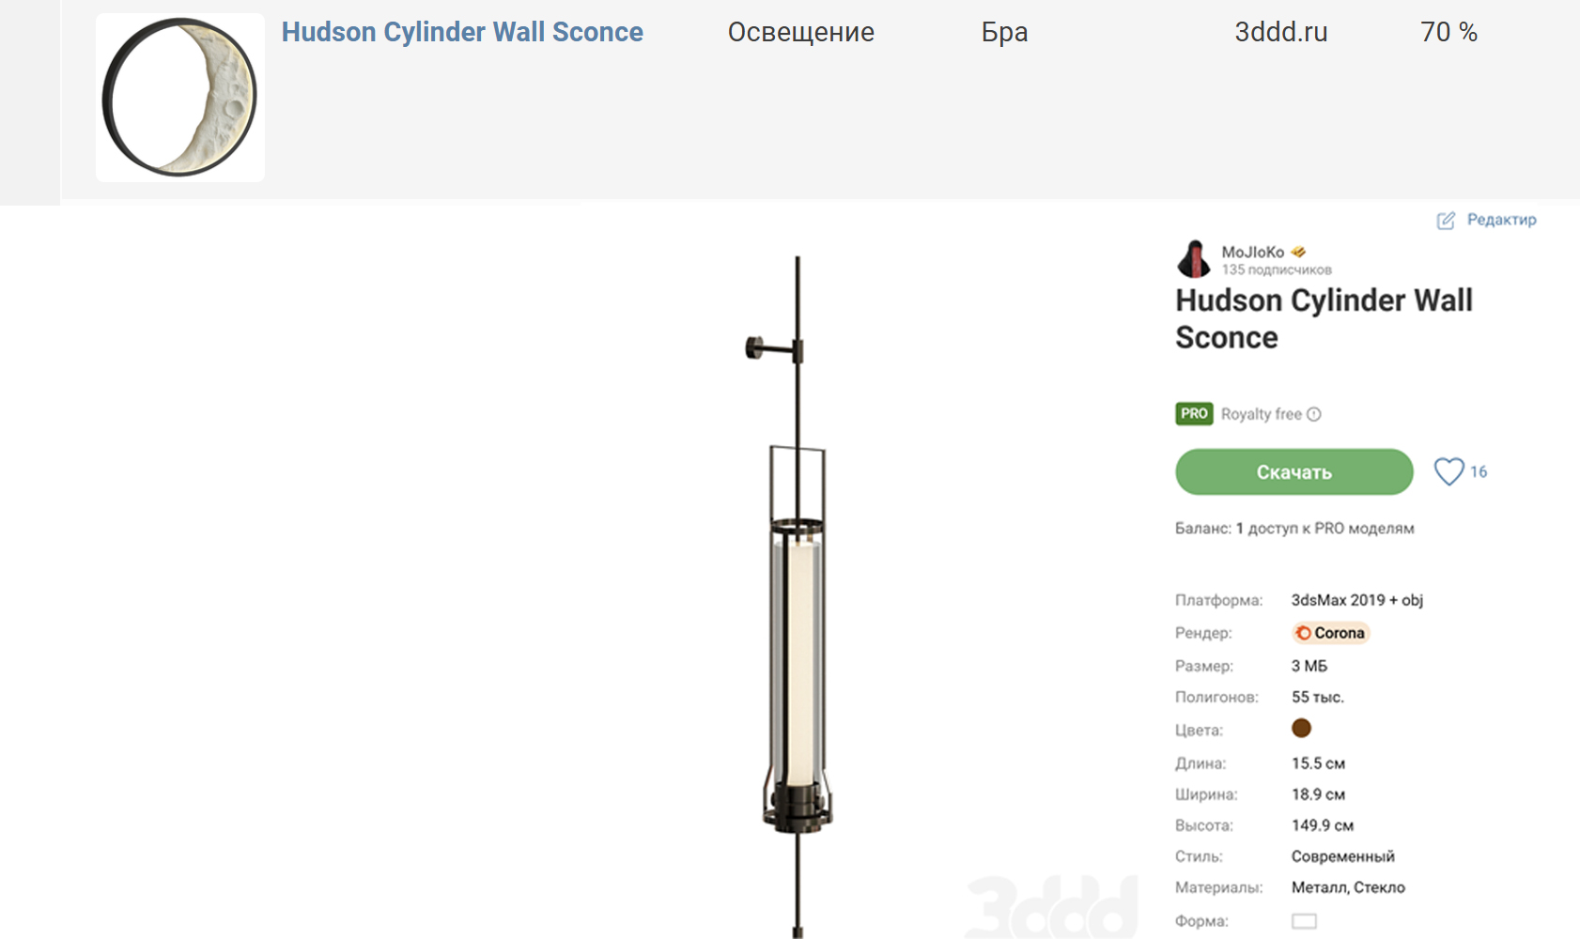Click the heart favorite icon
1580x939 pixels.
pos(1448,471)
